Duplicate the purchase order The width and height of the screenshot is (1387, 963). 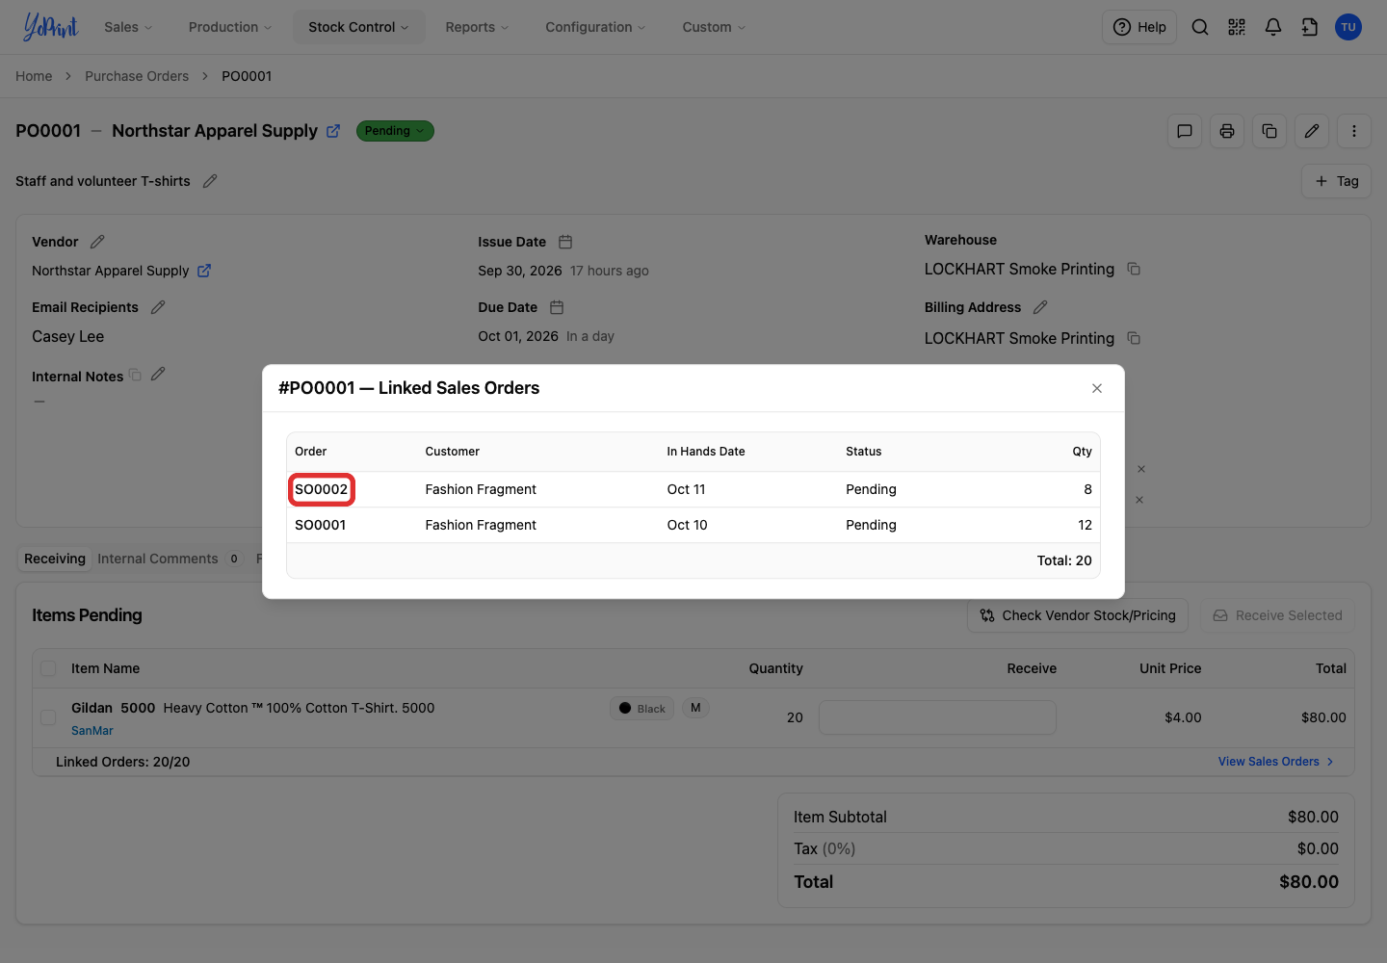pos(1269,131)
